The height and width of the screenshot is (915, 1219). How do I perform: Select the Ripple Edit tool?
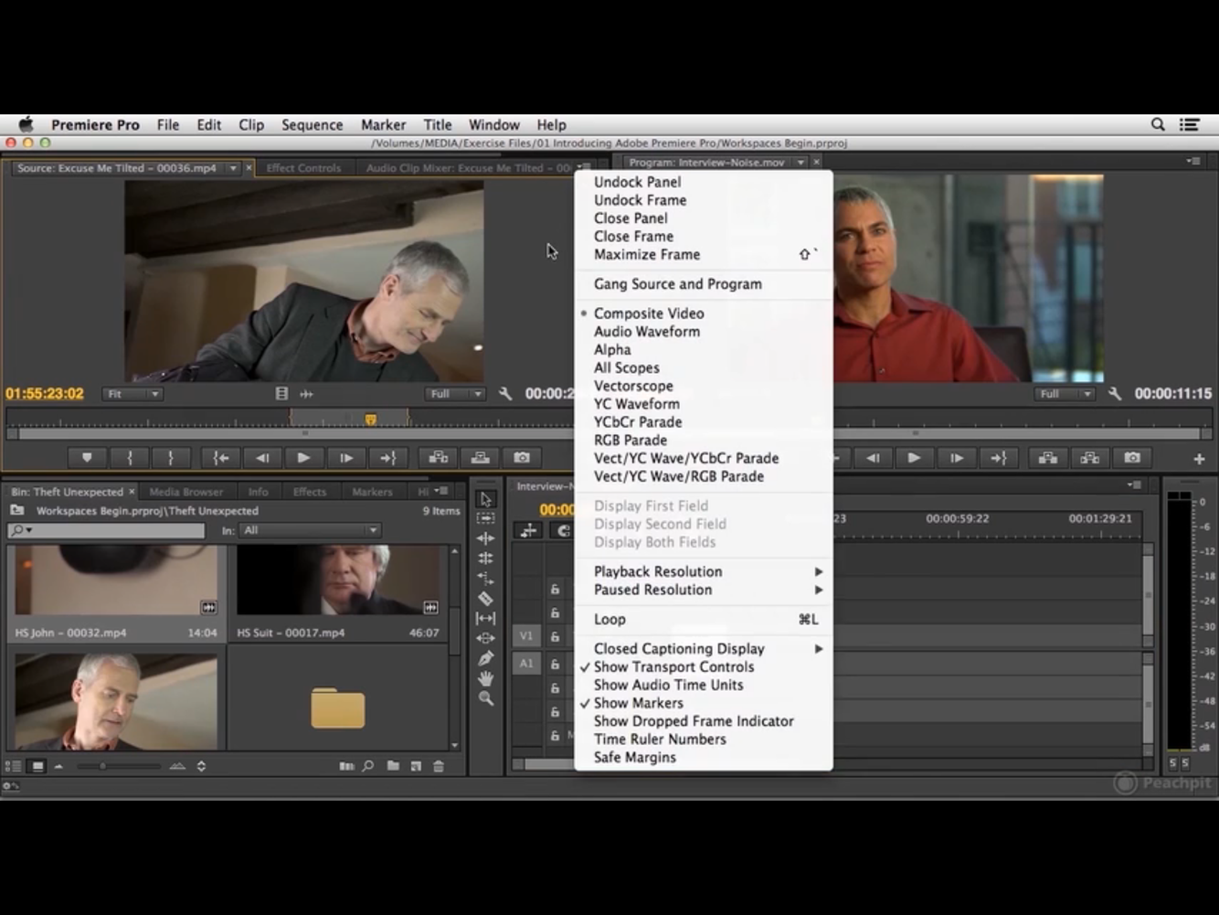click(x=485, y=538)
